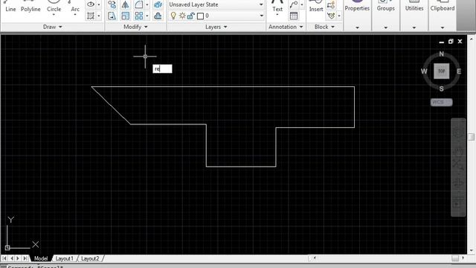Click the Fillet tool icon
This screenshot has height=268, width=476.
click(x=139, y=4)
